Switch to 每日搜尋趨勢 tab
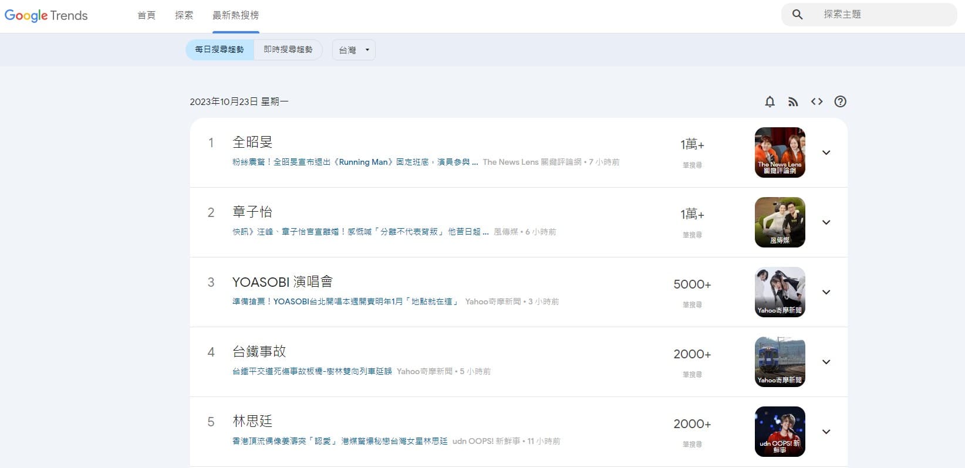 pos(220,50)
